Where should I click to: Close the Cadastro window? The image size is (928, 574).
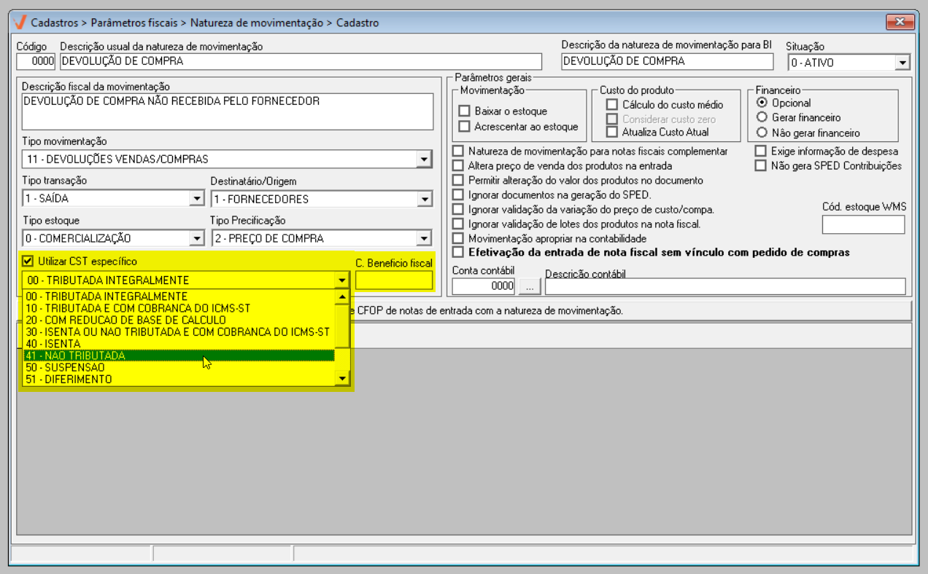[900, 22]
